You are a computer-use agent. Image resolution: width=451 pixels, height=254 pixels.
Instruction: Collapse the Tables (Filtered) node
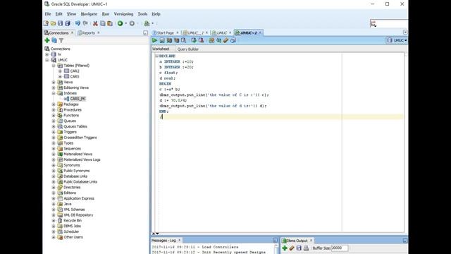click(x=54, y=66)
